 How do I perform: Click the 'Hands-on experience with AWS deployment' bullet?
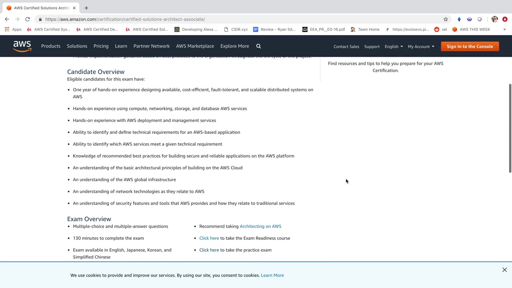144,120
